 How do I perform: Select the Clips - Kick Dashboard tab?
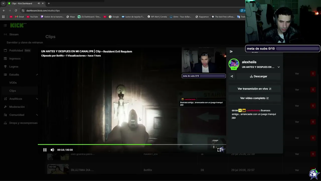pyautogui.click(x=26, y=4)
